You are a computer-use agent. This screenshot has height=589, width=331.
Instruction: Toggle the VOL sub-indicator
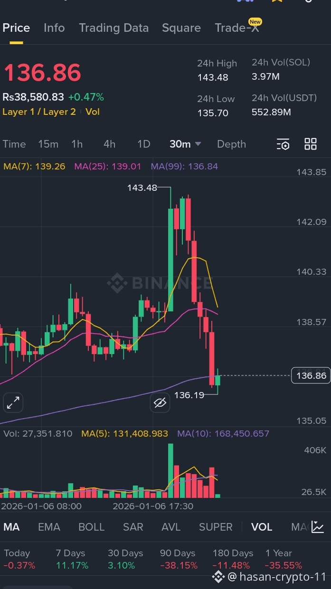point(262,527)
